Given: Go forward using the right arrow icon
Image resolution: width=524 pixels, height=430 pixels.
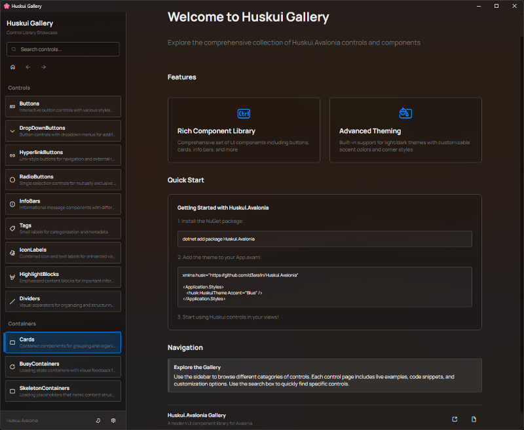Looking at the screenshot, I should 44,67.
